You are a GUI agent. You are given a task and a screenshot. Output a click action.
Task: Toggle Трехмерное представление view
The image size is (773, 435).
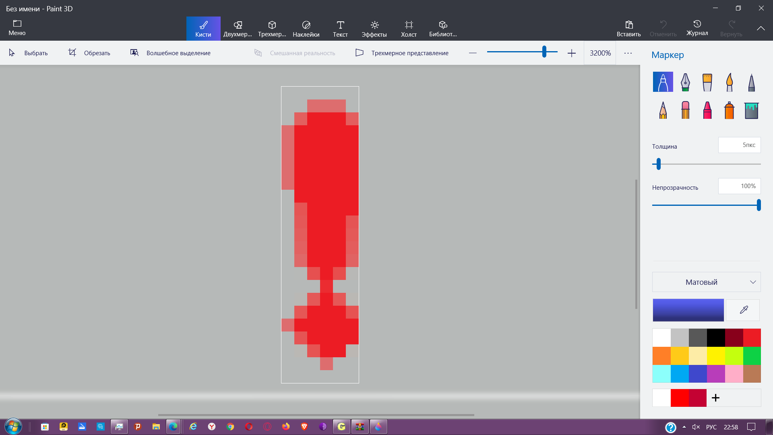coord(402,53)
